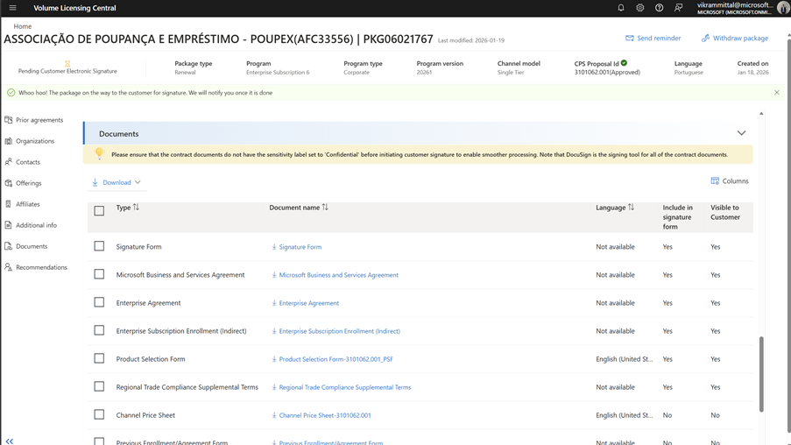Click the Recommendations sidebar icon
This screenshot has height=445, width=791.
[8, 267]
